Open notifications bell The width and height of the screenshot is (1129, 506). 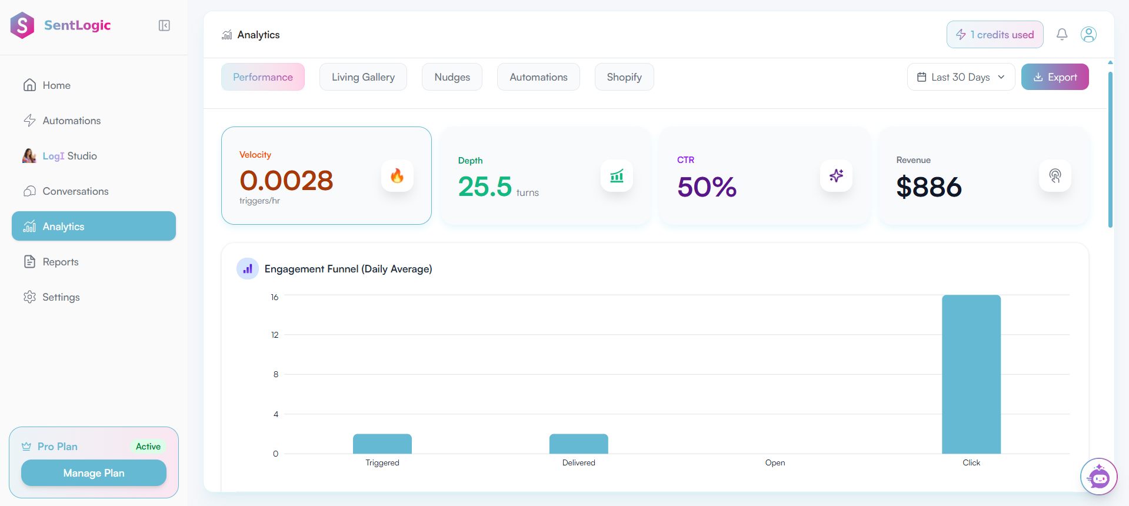(1062, 35)
